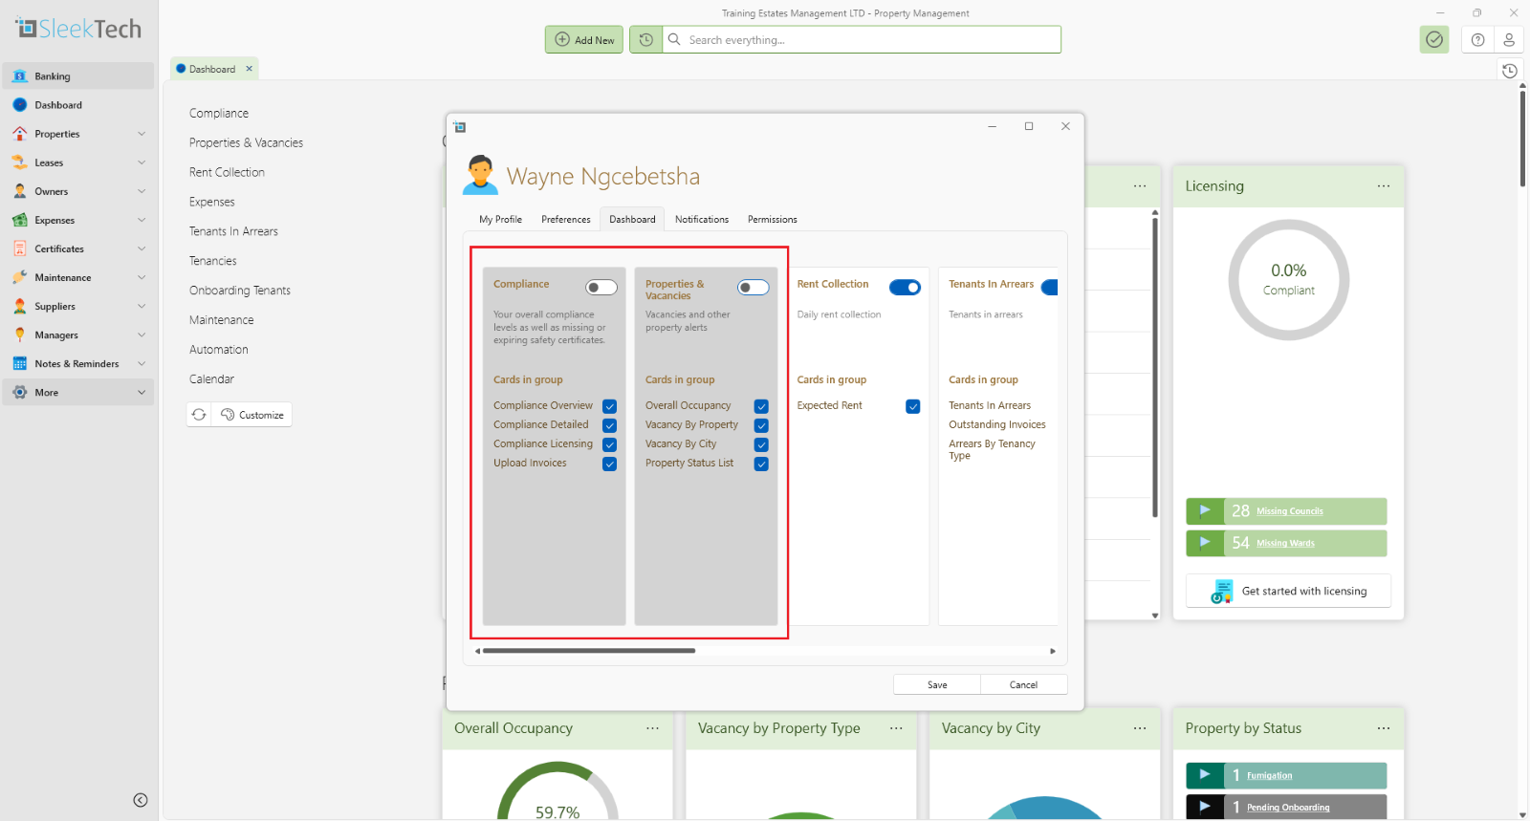Screen dimensions: 1530x821
Task: Open the history clock icon beside search
Action: (x=645, y=39)
